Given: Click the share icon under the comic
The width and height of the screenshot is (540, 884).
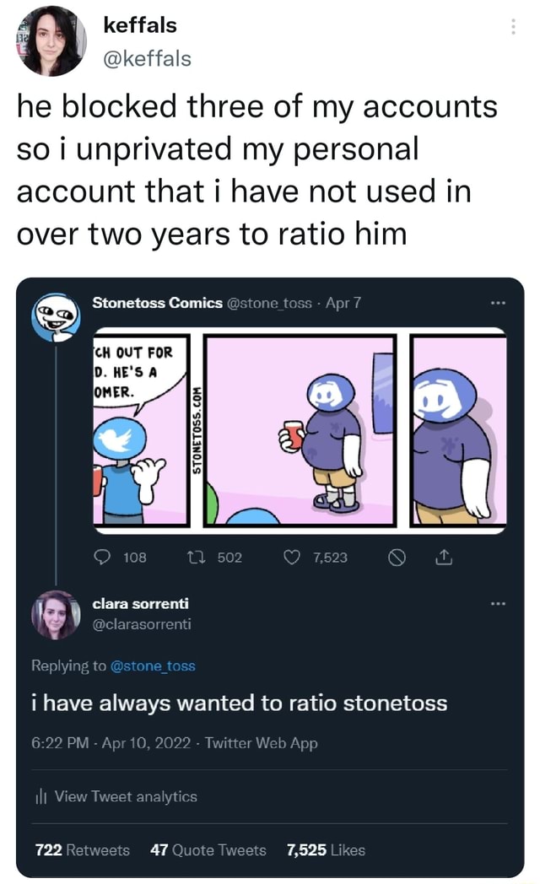Looking at the screenshot, I should 443,558.
